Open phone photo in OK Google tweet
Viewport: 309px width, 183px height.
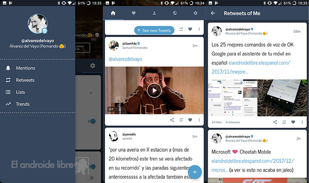point(282,98)
